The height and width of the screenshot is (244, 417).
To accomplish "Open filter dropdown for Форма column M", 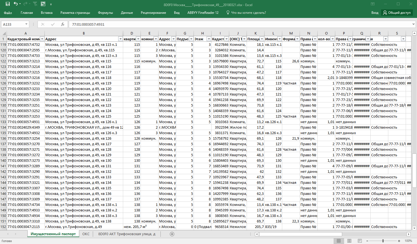I will [x=297, y=39].
